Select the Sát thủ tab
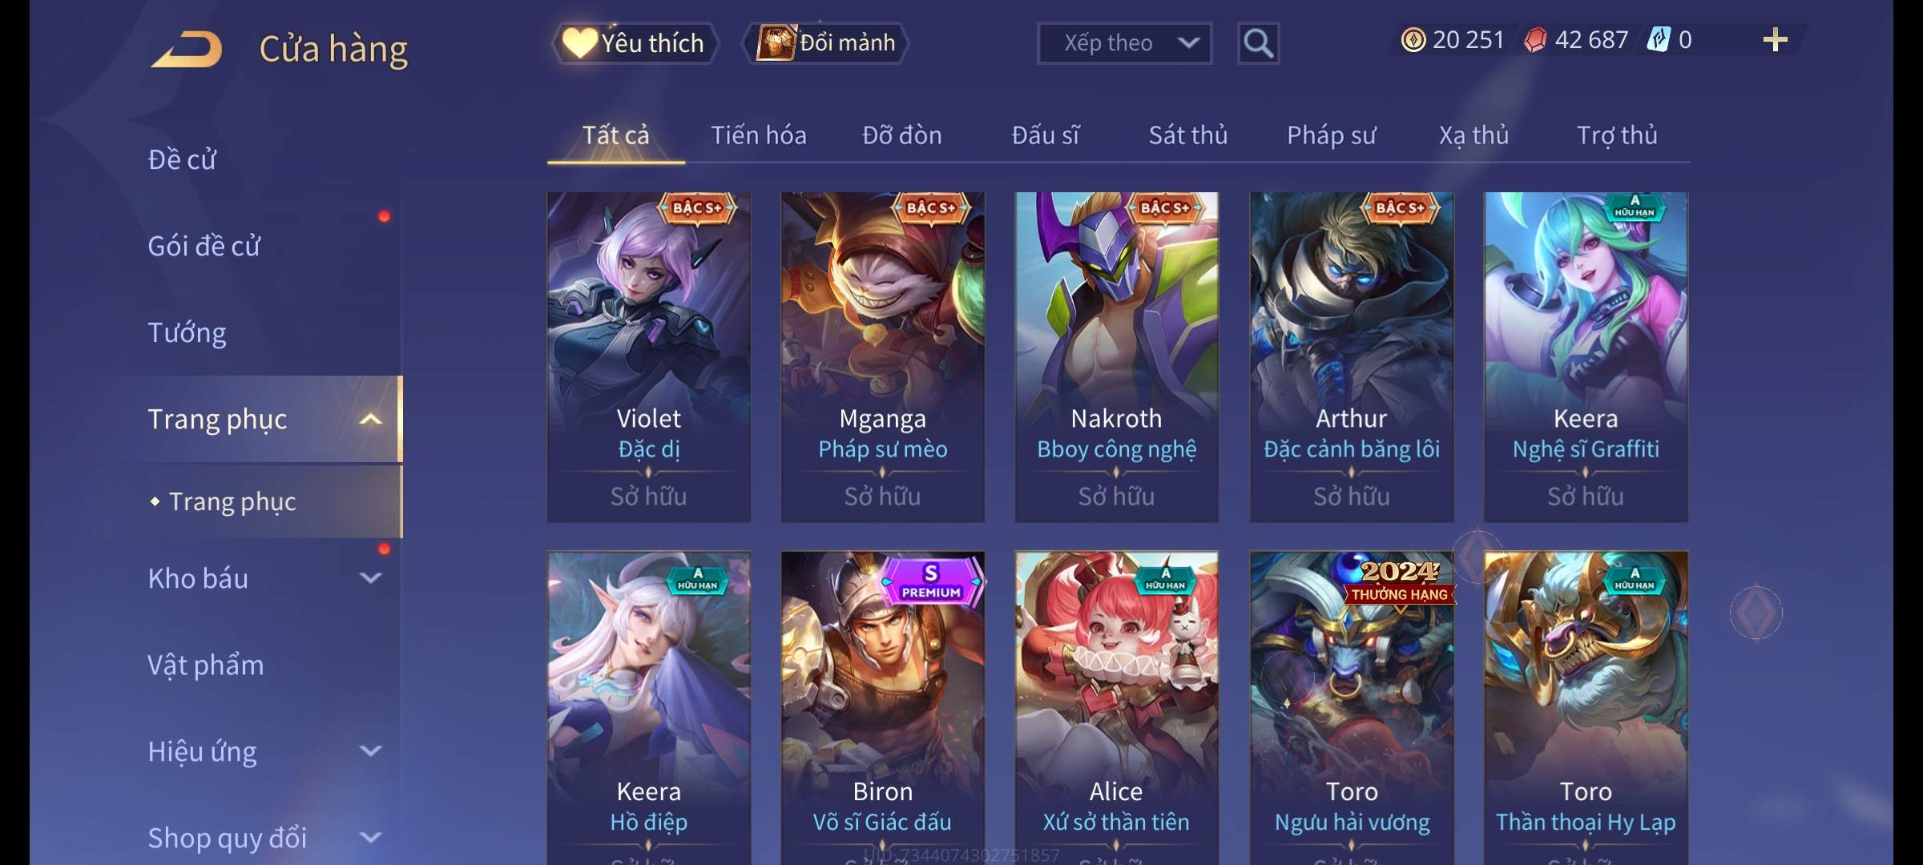The image size is (1923, 865). click(1188, 135)
